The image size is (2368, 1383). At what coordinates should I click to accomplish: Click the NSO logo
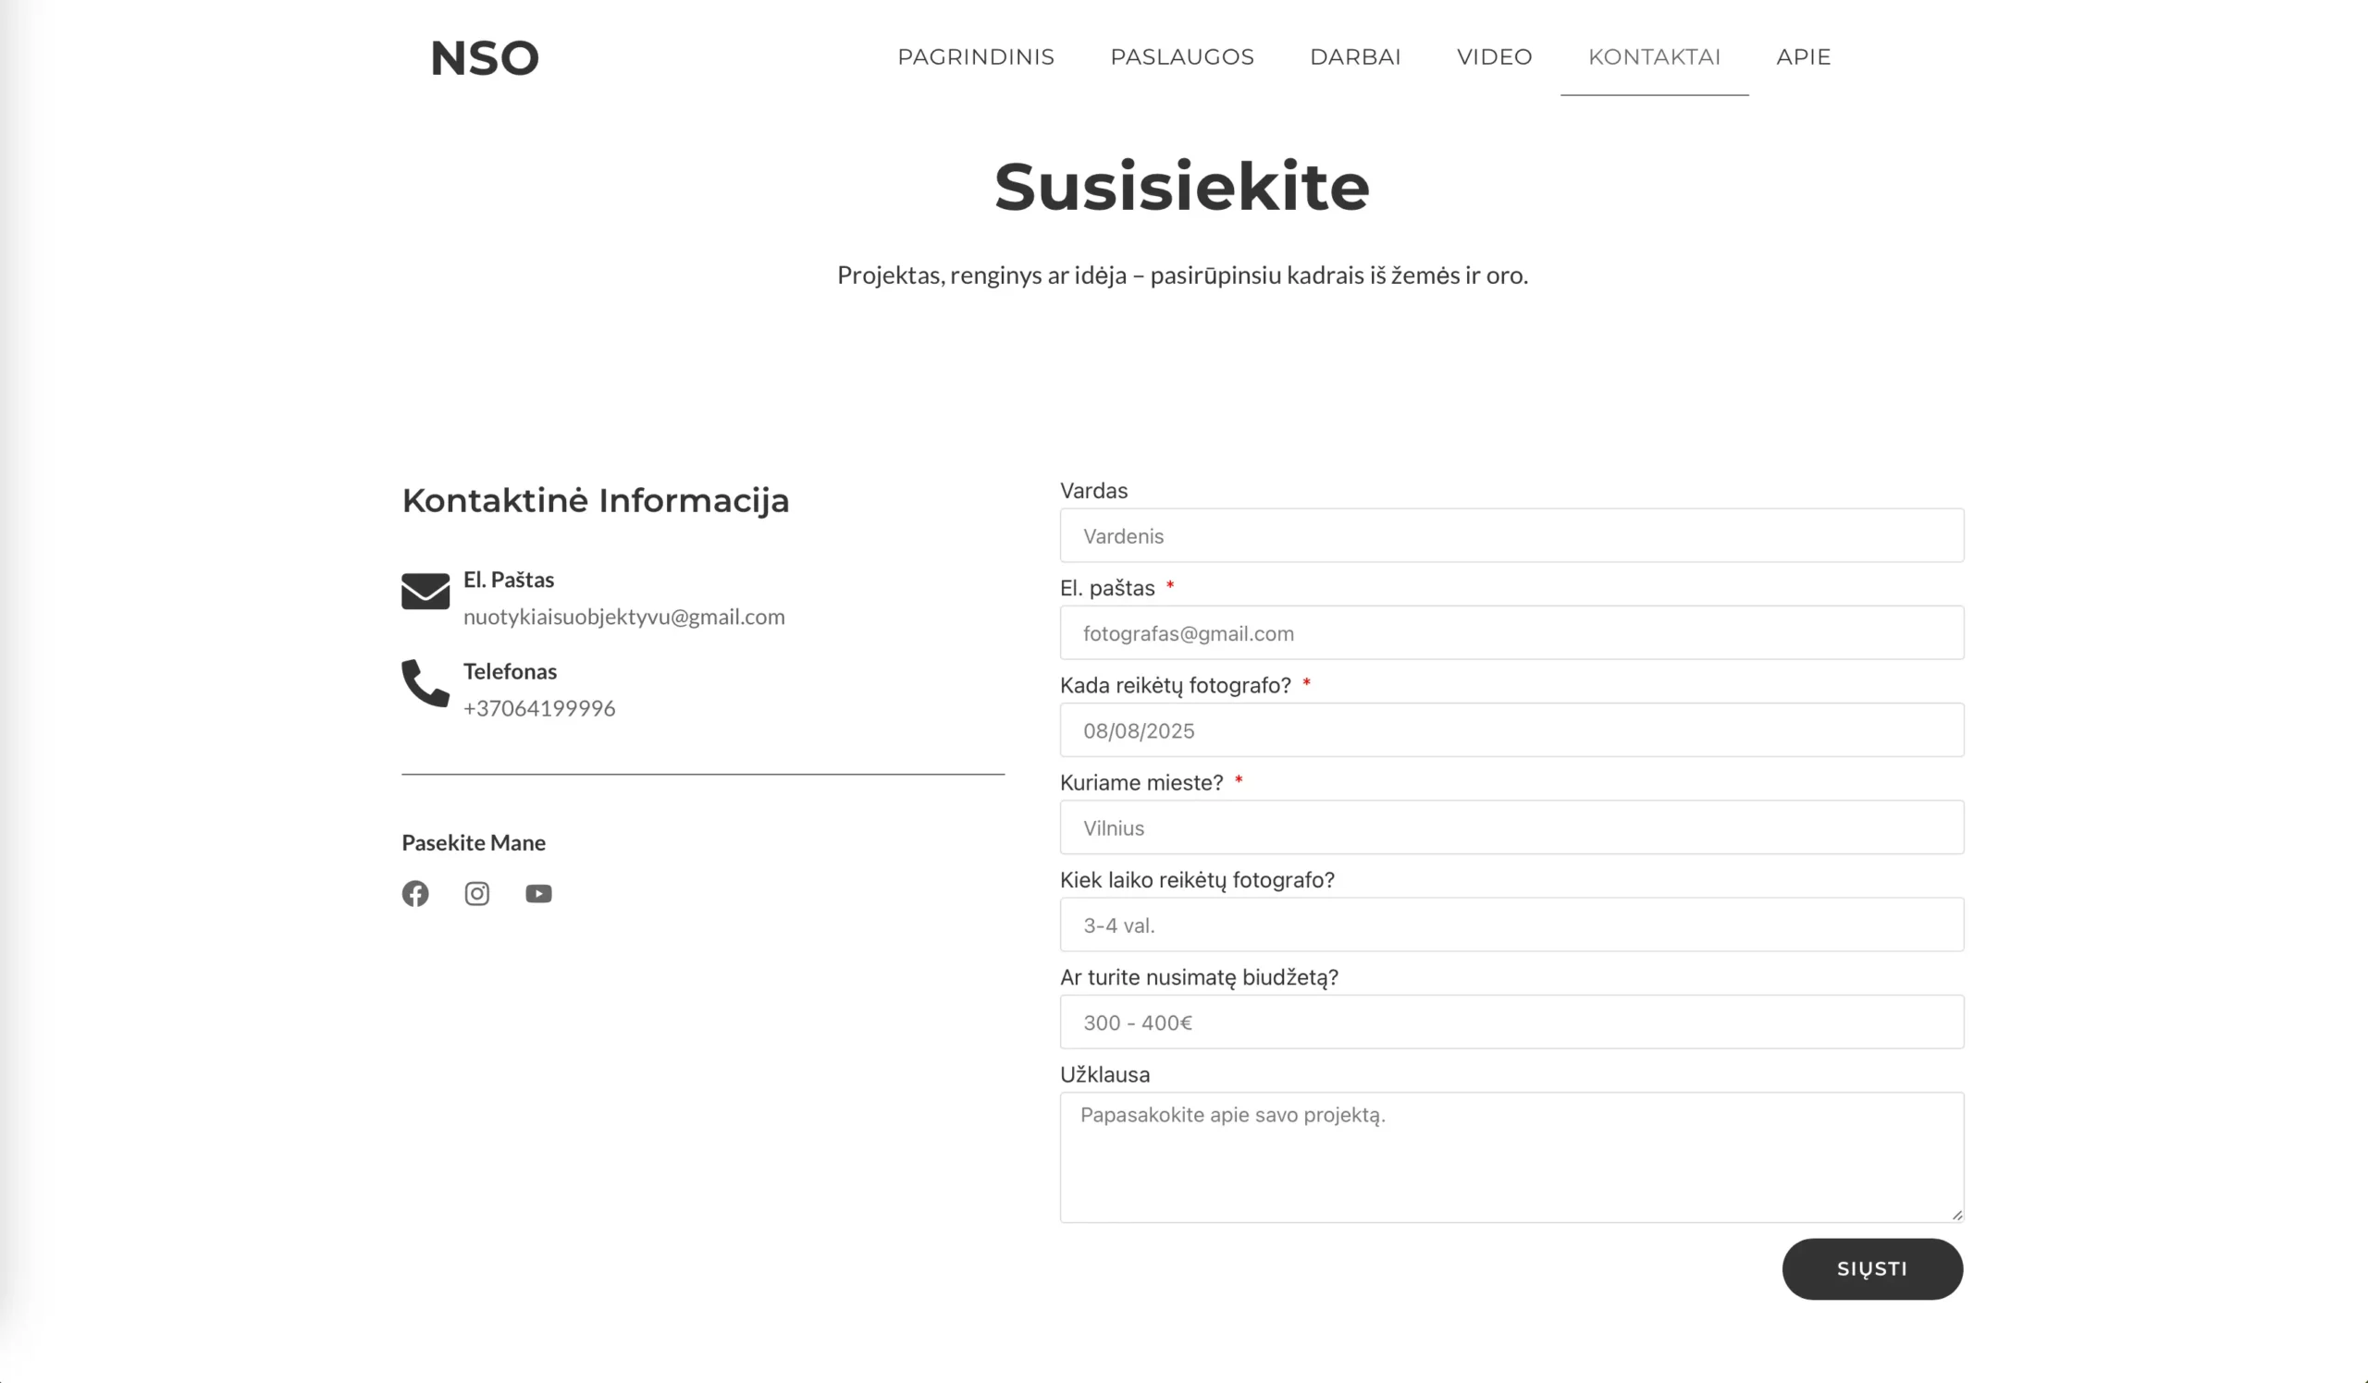point(485,58)
